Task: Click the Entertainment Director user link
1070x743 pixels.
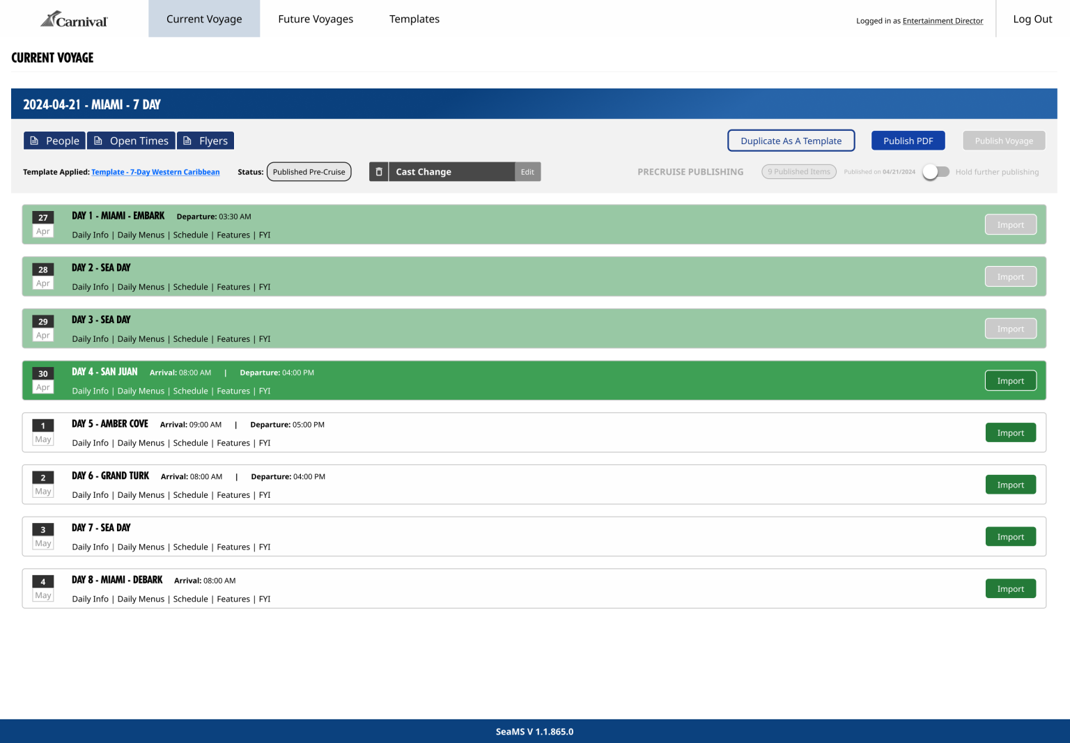Action: pyautogui.click(x=943, y=21)
